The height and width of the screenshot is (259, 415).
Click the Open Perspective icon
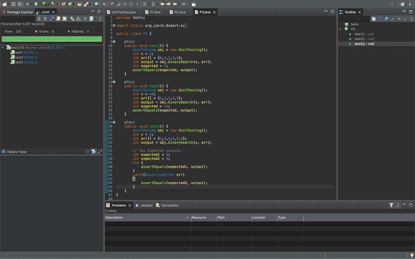click(402, 4)
